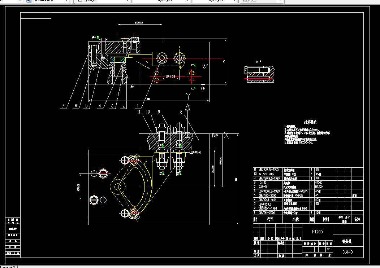This screenshot has height=268, width=380.
Task: Click the 代号 column header
Action: (x=270, y=219)
